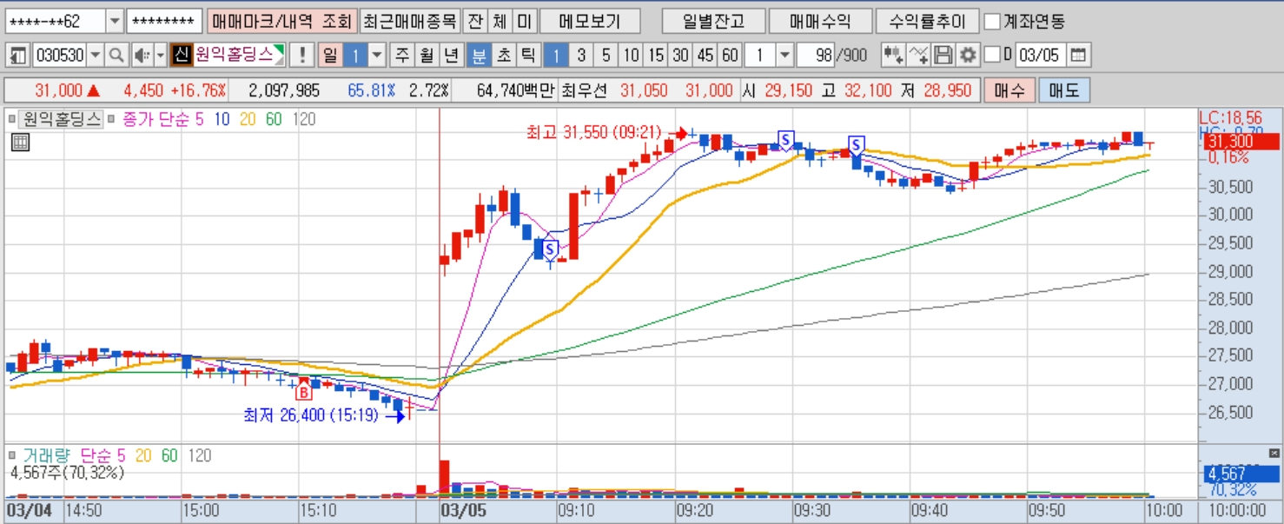This screenshot has height=524, width=1284.
Task: Open the panel layout icon left of stock code
Action: click(x=17, y=56)
